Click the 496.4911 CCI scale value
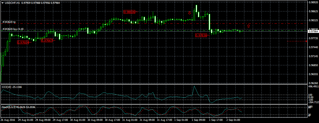The width and height of the screenshot is (319, 123). coord(314,87)
